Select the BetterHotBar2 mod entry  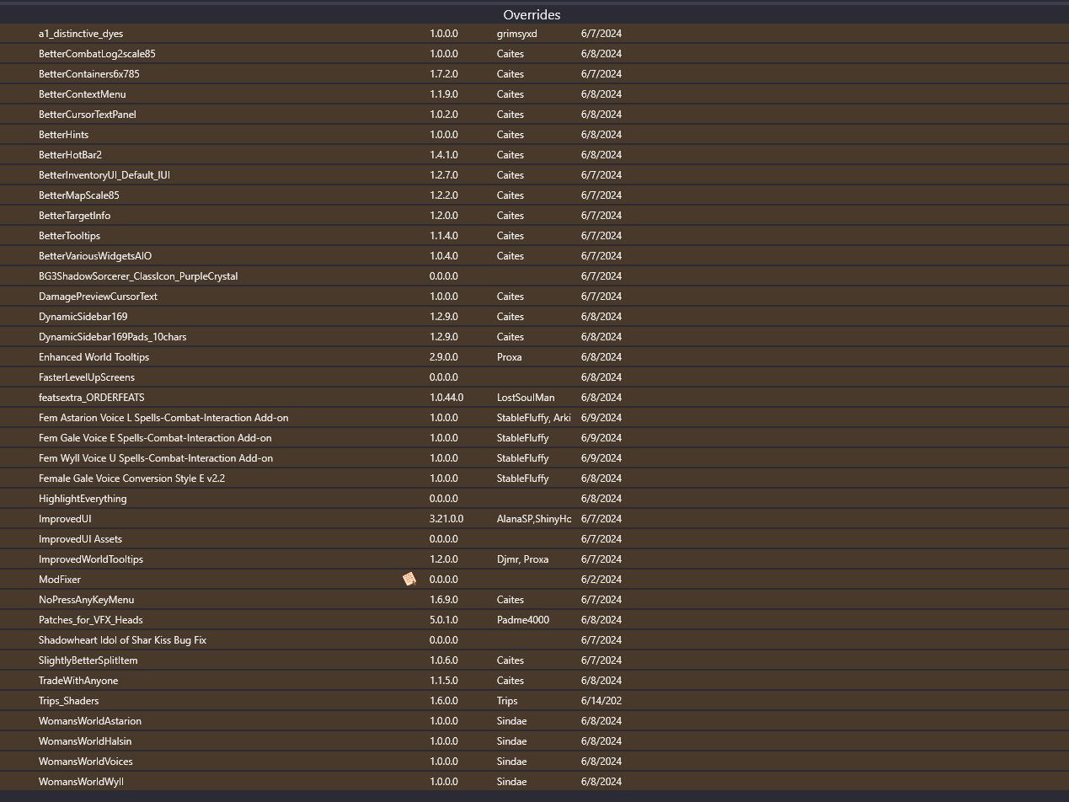tap(70, 155)
